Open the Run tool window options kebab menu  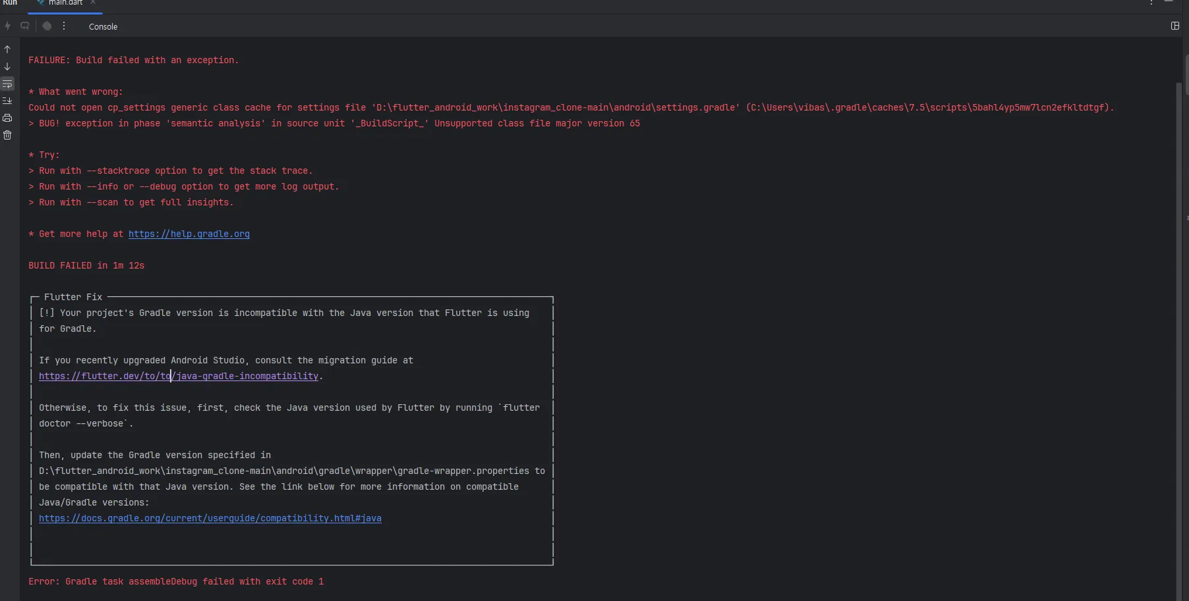click(1151, 3)
